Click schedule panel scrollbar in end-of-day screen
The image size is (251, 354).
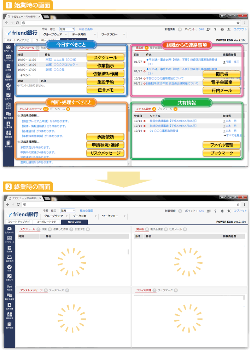coord(128,252)
